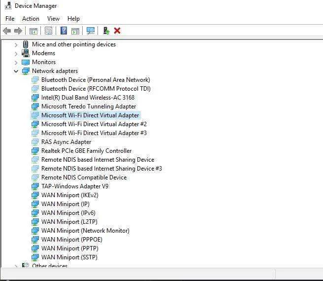This screenshot has width=323, height=281.
Task: Click Show/Hide Console Tree toolbar icon
Action: [33, 31]
